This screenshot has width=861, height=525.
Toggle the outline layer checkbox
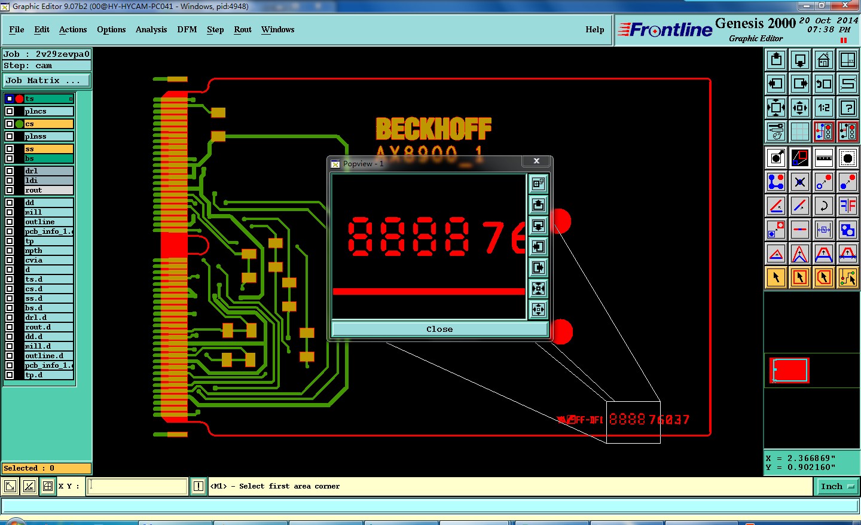[x=10, y=222]
